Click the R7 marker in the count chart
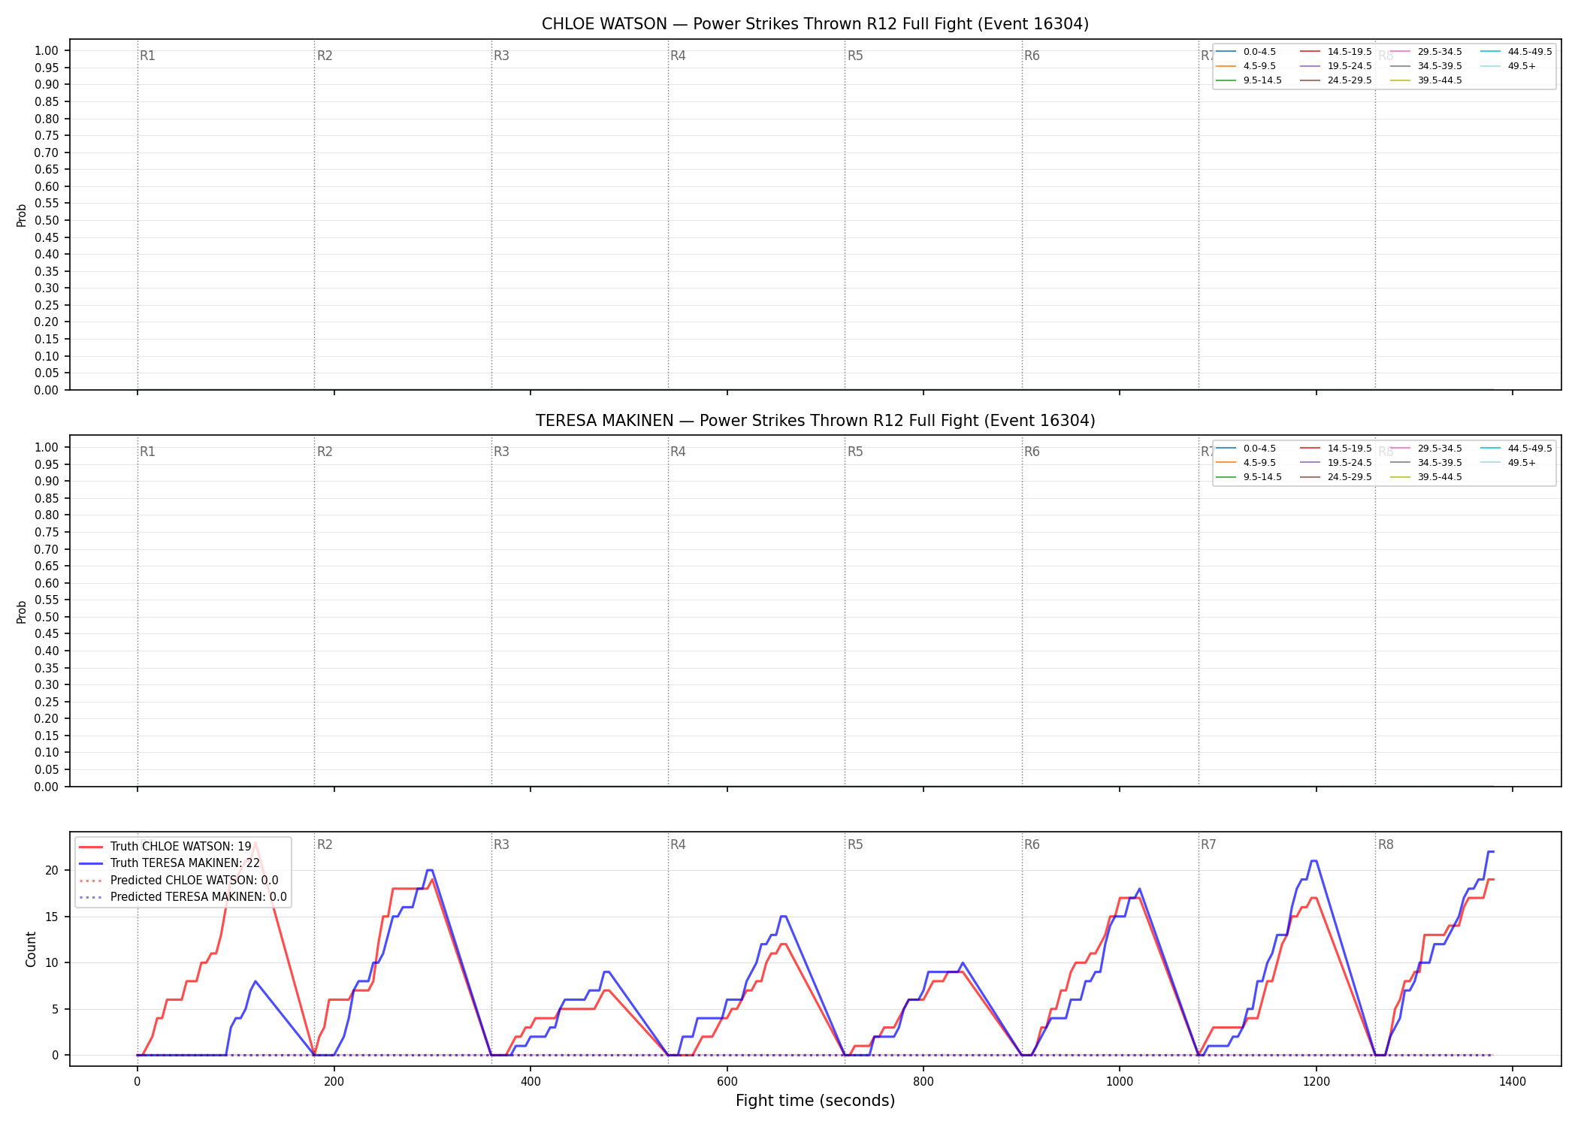 [1208, 844]
